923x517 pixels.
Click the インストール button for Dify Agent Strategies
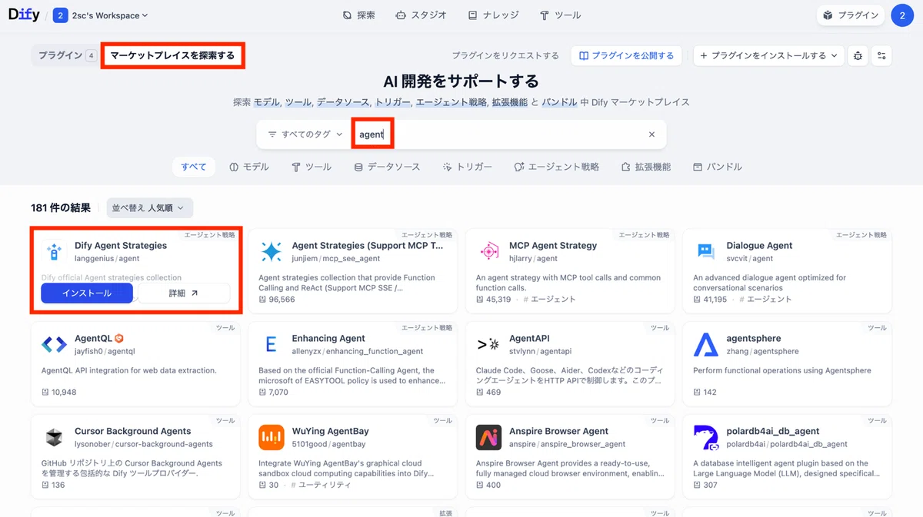[87, 293]
